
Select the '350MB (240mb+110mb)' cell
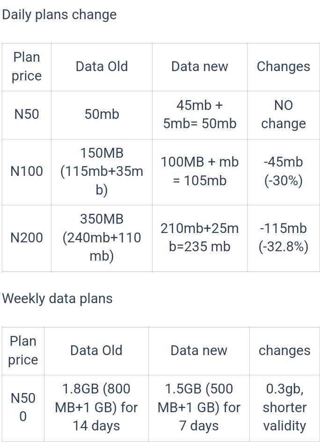102,238
